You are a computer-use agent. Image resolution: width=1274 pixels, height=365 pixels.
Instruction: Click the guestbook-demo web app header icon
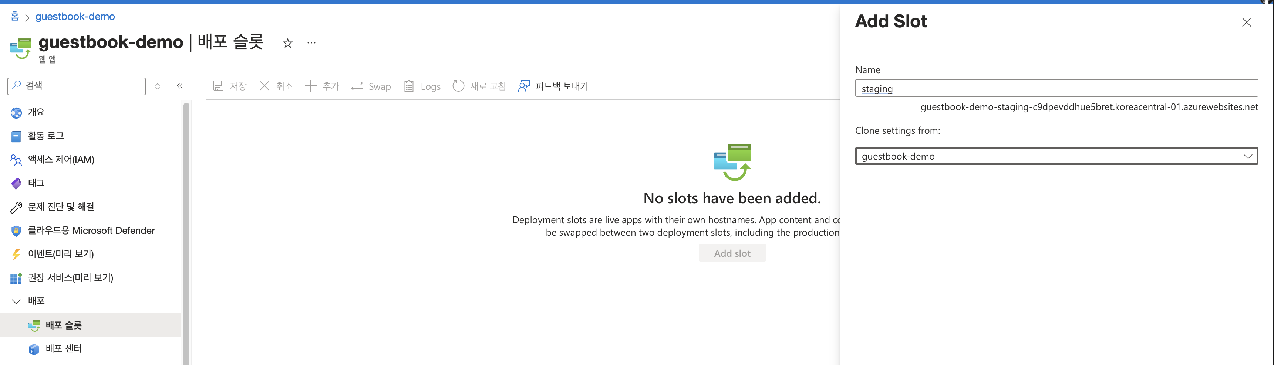21,48
